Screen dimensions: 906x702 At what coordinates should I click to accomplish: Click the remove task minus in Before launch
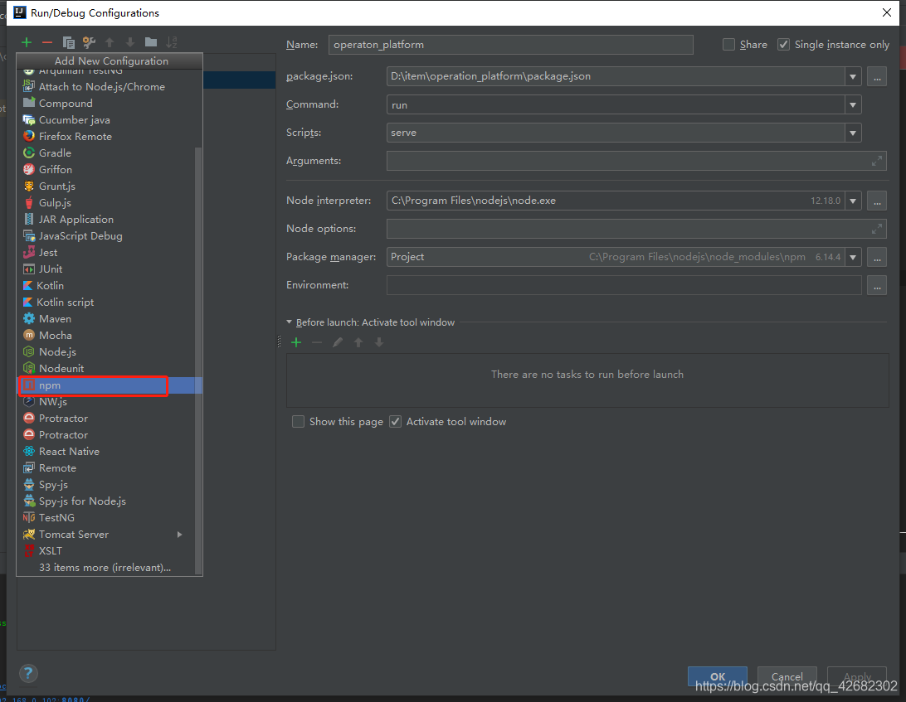(317, 342)
